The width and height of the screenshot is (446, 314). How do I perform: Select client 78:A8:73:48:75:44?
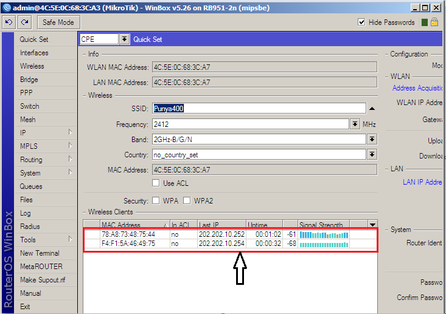pos(231,234)
